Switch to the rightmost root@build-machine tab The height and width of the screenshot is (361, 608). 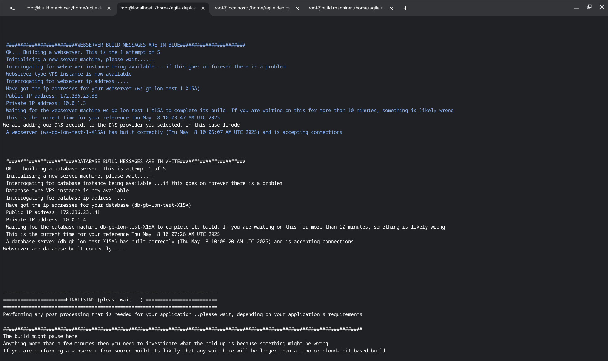346,8
